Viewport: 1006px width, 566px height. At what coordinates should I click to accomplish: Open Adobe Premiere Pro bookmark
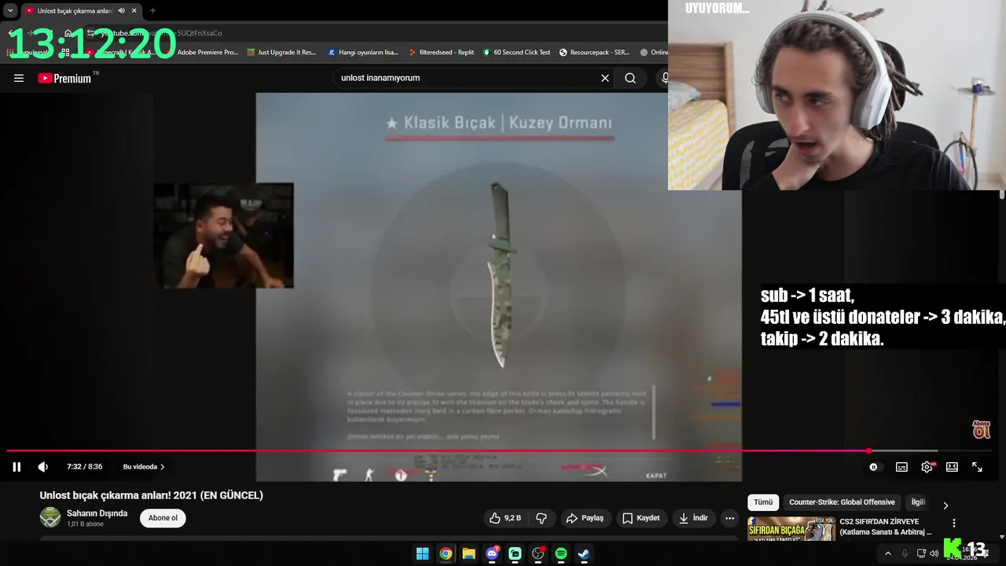[x=207, y=53]
